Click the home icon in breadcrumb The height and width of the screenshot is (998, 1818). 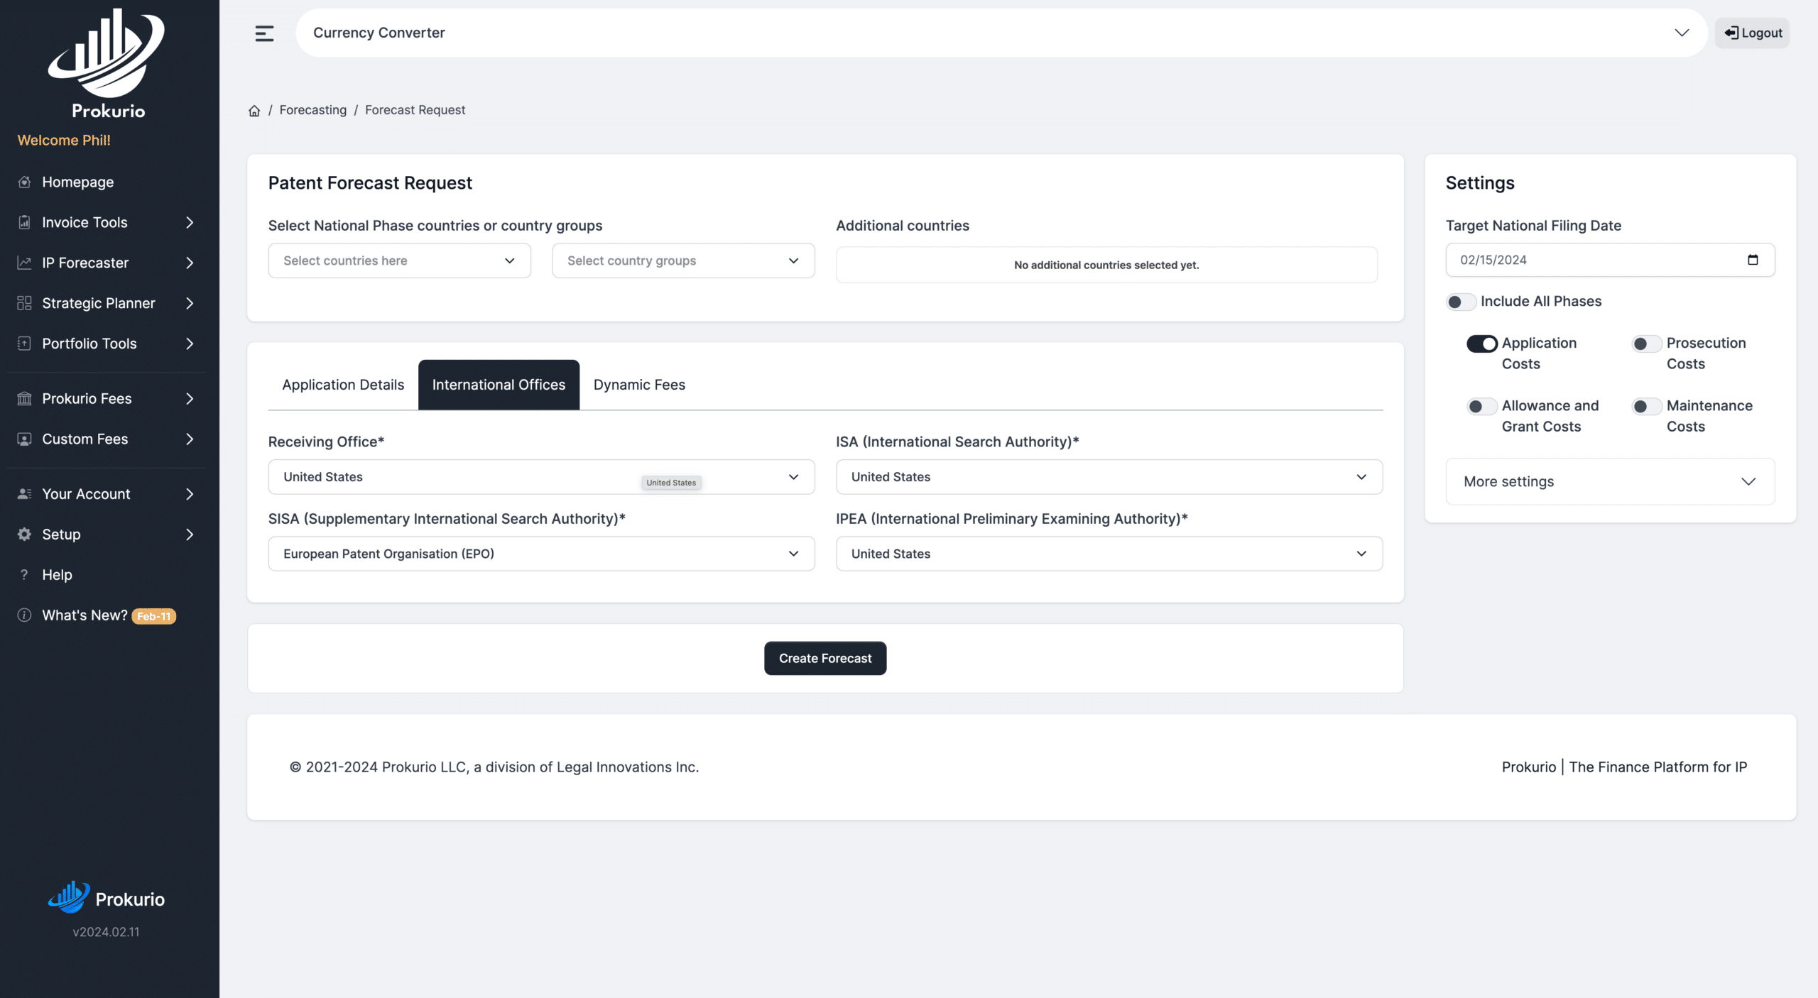pyautogui.click(x=254, y=111)
